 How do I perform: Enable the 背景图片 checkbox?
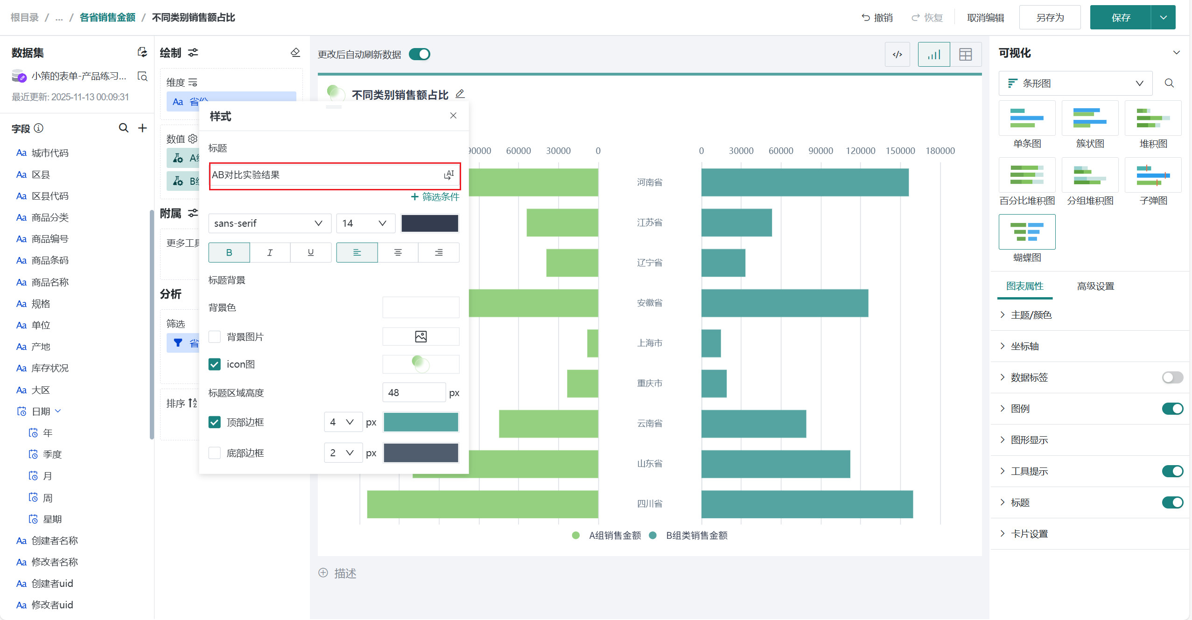pyautogui.click(x=214, y=337)
